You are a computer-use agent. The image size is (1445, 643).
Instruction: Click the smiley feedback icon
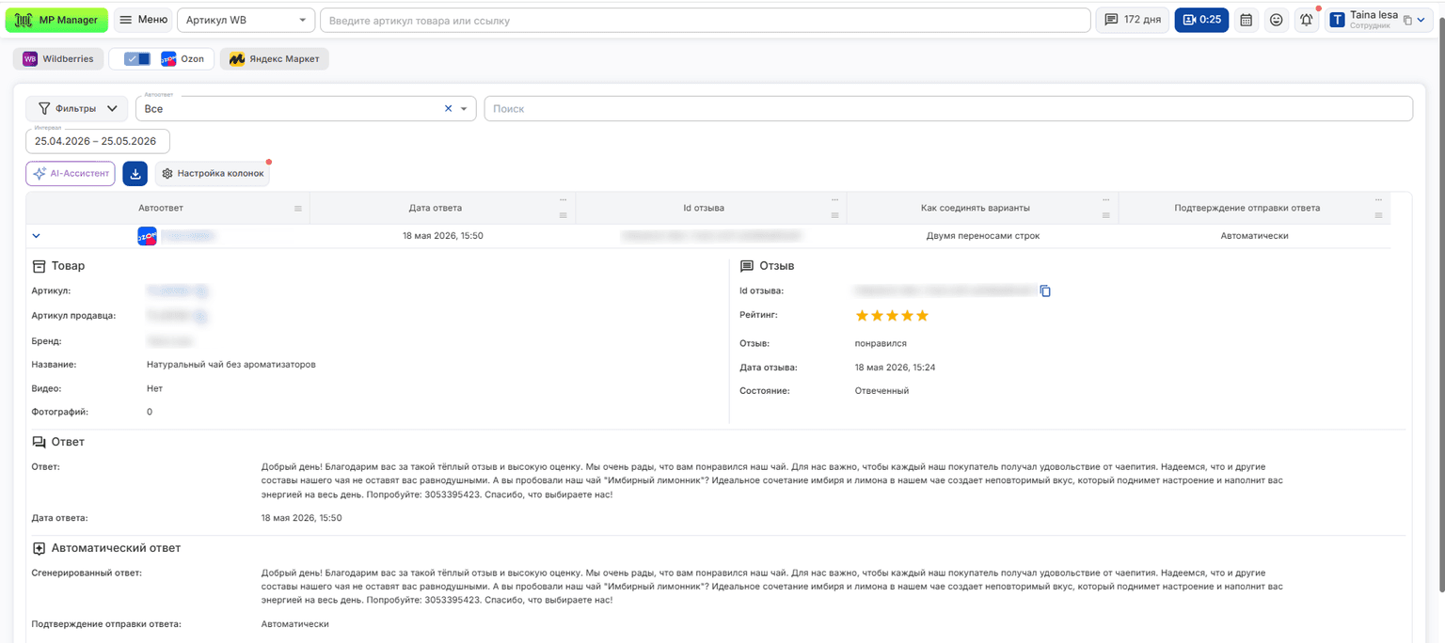coord(1276,20)
